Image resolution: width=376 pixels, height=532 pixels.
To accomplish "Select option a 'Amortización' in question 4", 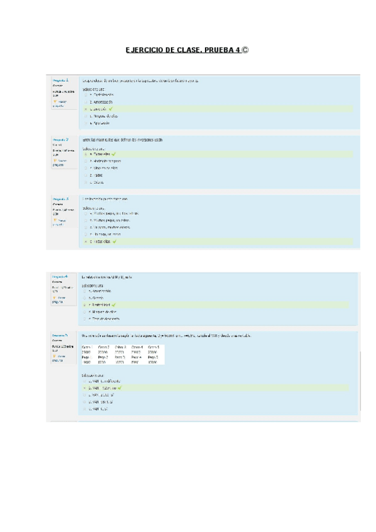I will (x=85, y=291).
